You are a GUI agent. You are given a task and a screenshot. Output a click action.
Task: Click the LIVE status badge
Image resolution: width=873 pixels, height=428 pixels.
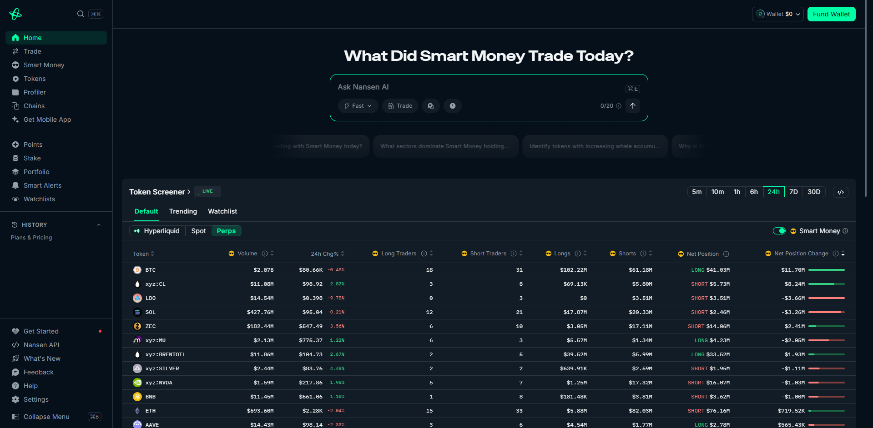coord(208,191)
